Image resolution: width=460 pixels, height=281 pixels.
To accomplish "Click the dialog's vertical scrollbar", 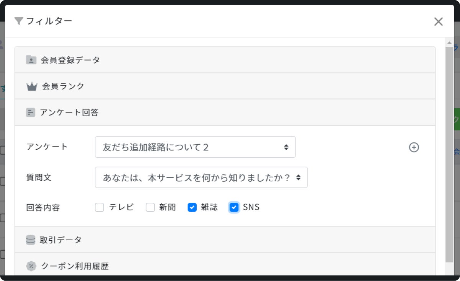I will point(449,154).
